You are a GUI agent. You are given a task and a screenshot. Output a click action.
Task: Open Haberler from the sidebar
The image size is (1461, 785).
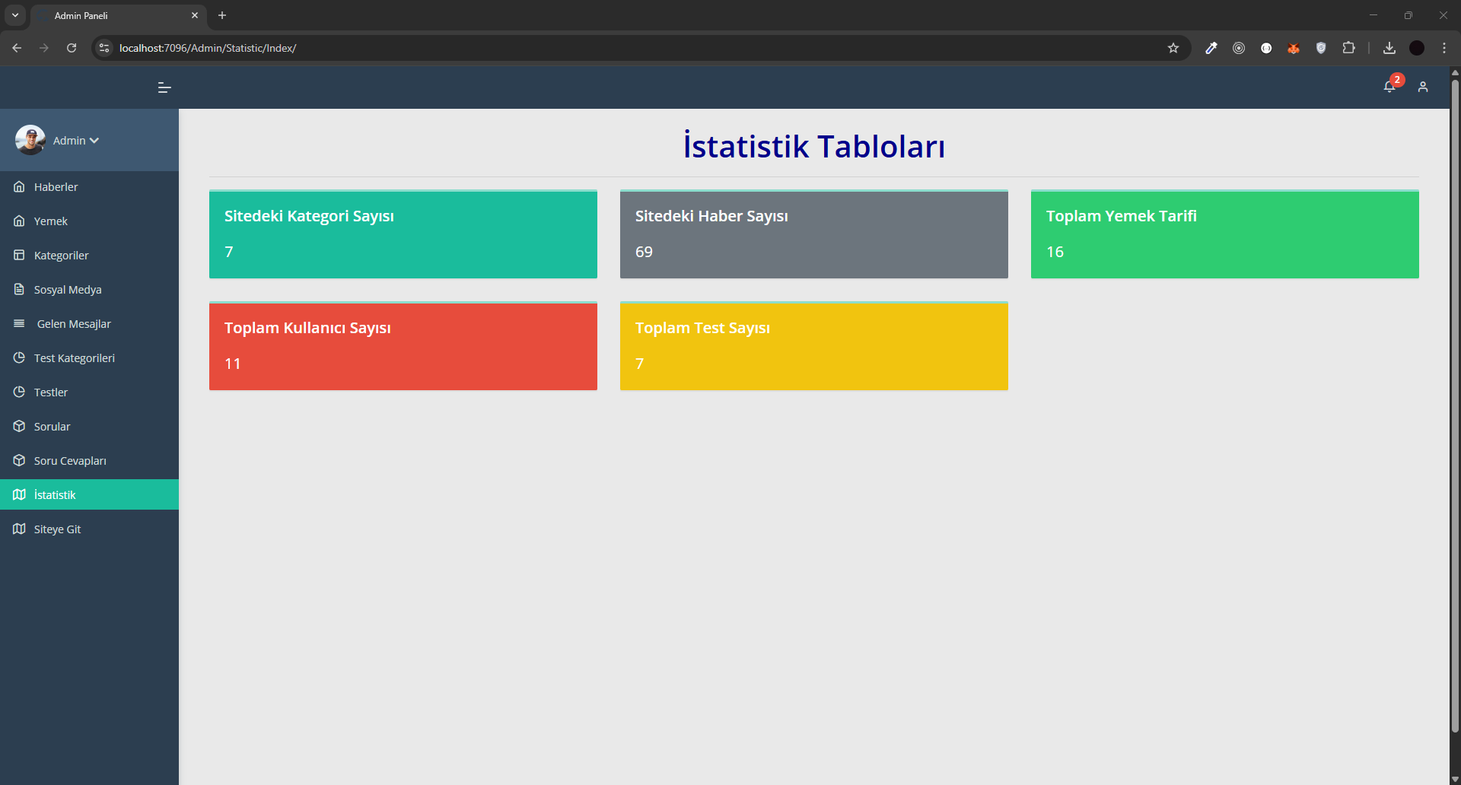(56, 187)
